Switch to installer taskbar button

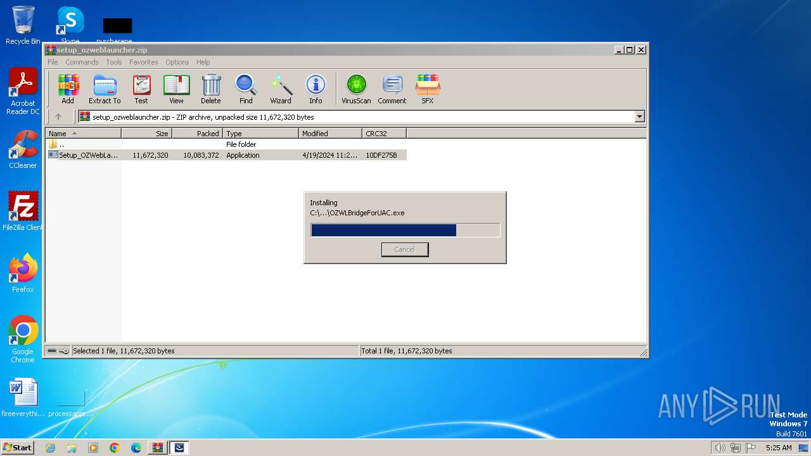[x=179, y=448]
